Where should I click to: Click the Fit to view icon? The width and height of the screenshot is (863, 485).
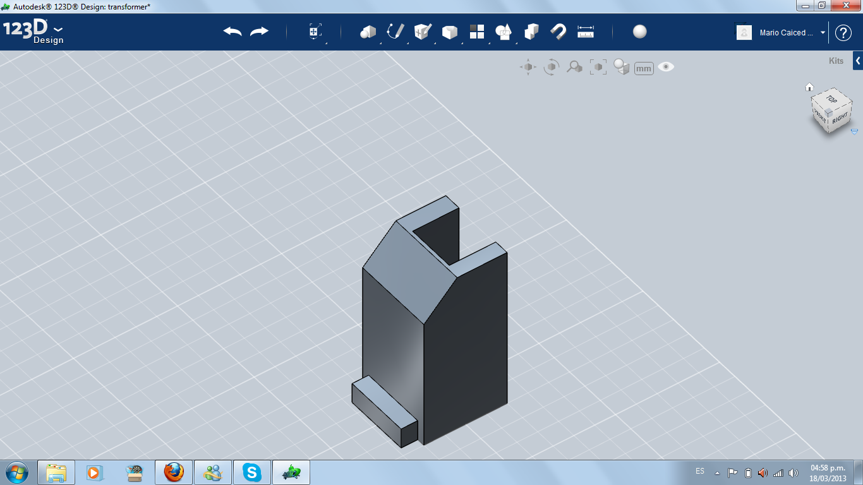(x=598, y=67)
